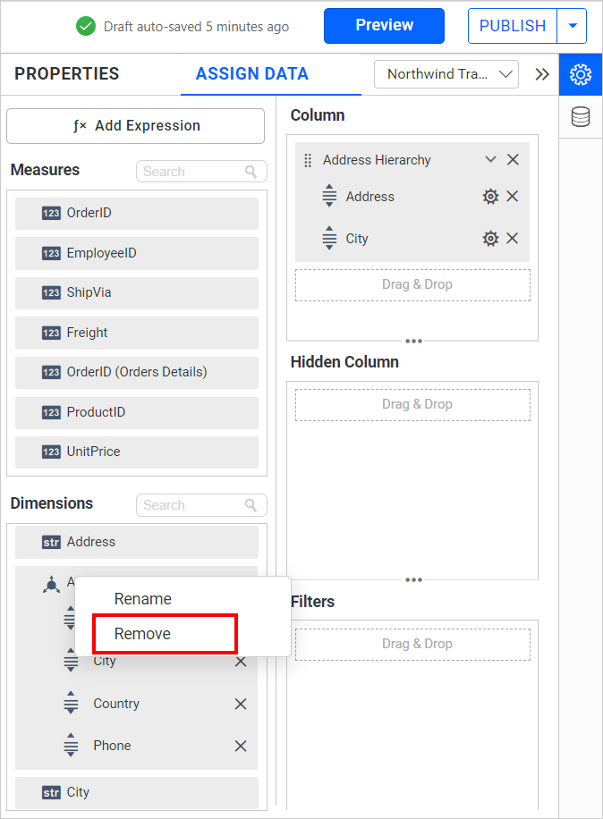Remove City field from Address Hierarchy column
The image size is (603, 819).
pyautogui.click(x=512, y=238)
